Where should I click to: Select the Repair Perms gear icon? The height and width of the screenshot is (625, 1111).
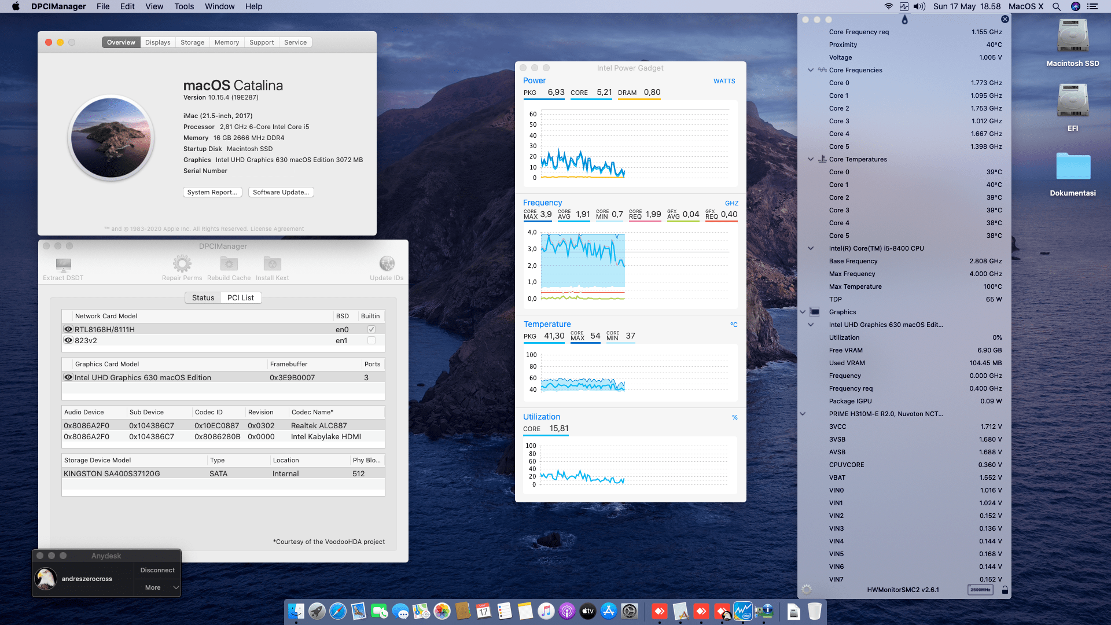point(182,263)
